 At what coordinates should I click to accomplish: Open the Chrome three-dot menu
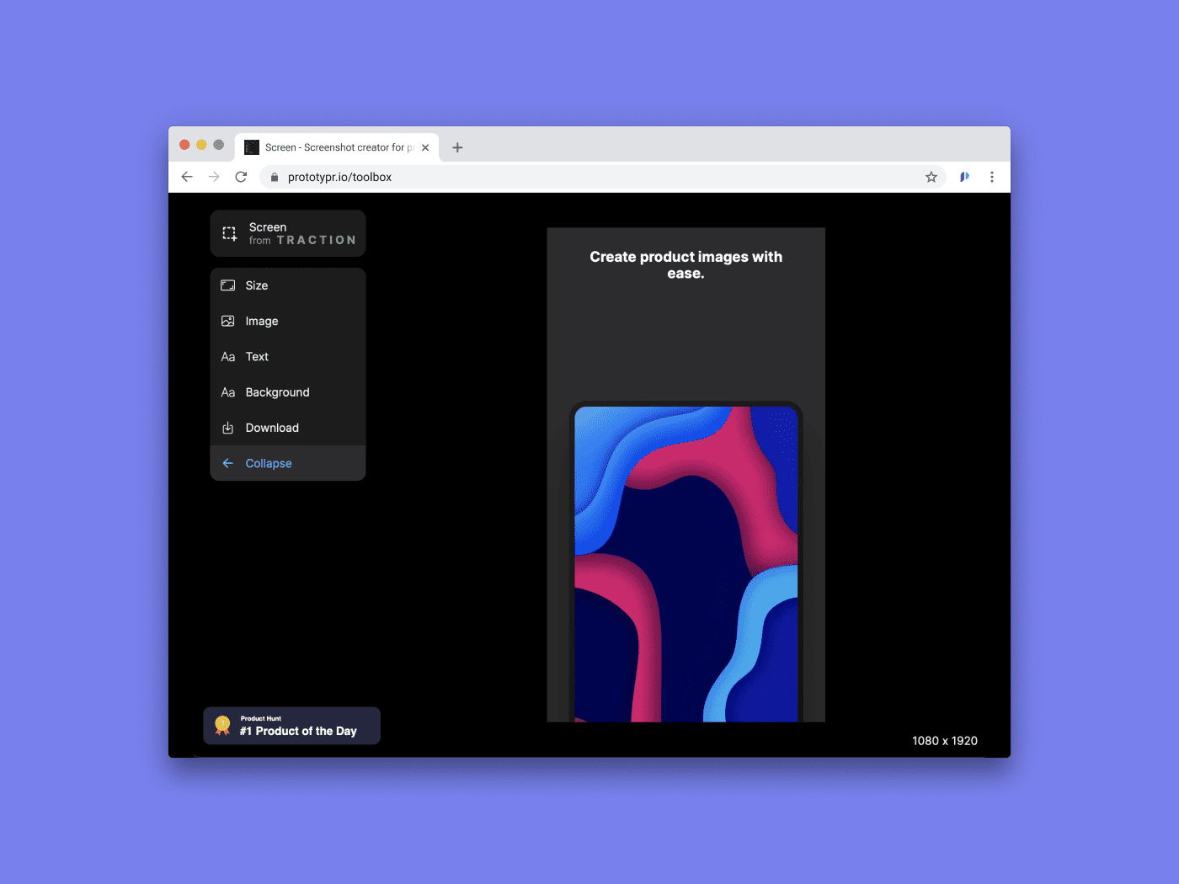(992, 177)
